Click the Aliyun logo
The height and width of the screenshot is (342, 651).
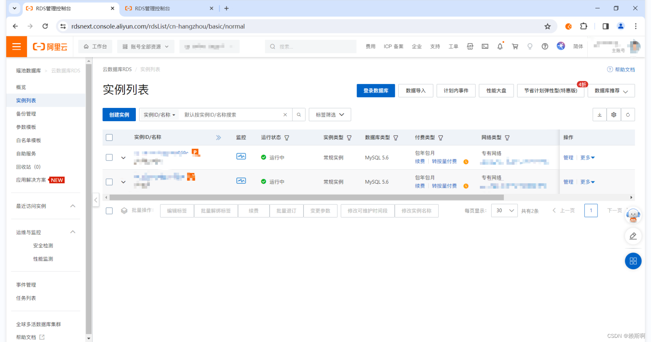click(x=50, y=47)
